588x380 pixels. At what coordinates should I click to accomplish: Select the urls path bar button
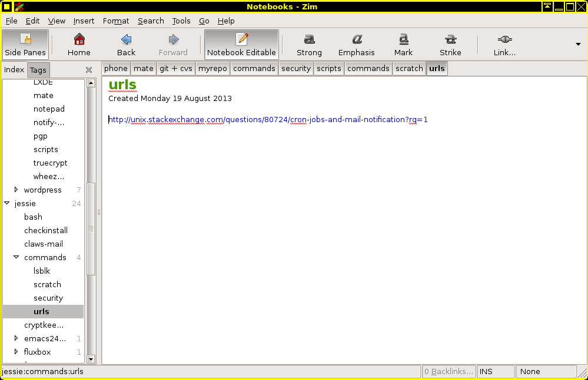437,69
